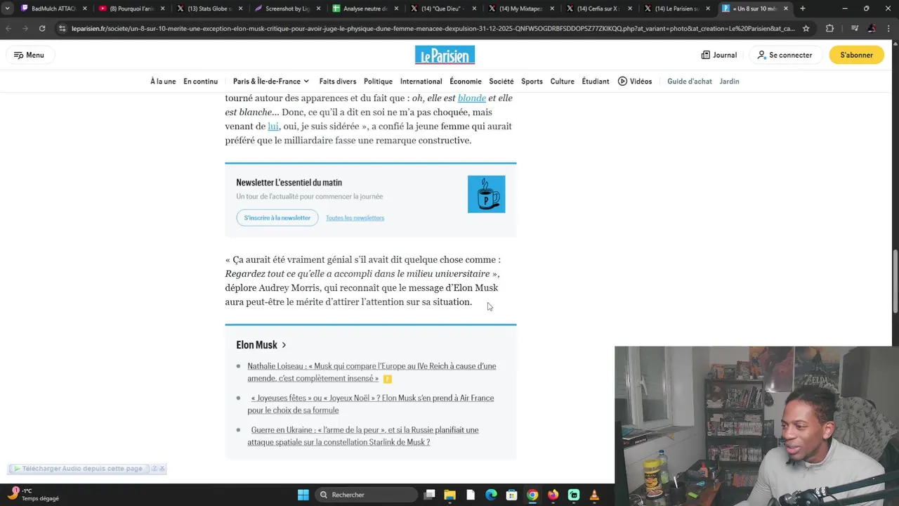Open the Nathalie Loiseau article link
This screenshot has width=899, height=506.
pos(372,372)
